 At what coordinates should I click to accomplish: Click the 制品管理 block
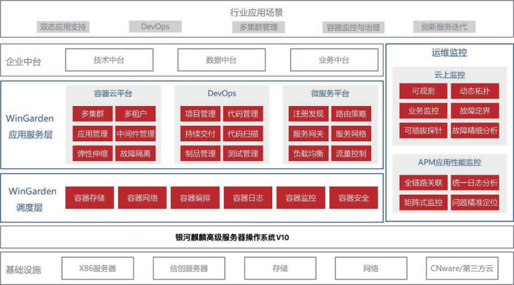click(x=200, y=153)
